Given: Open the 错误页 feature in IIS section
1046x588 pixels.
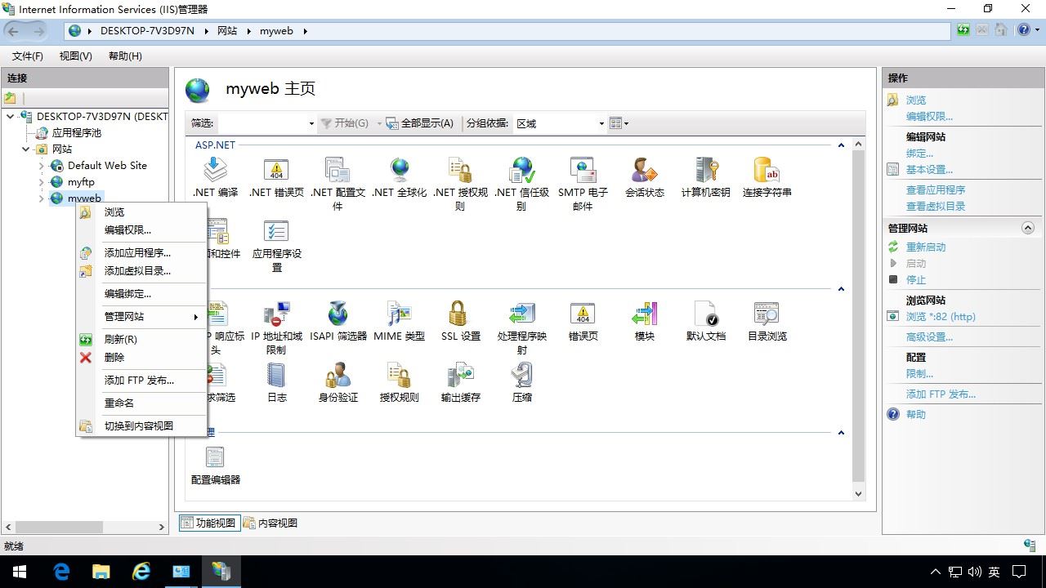Looking at the screenshot, I should tap(583, 321).
